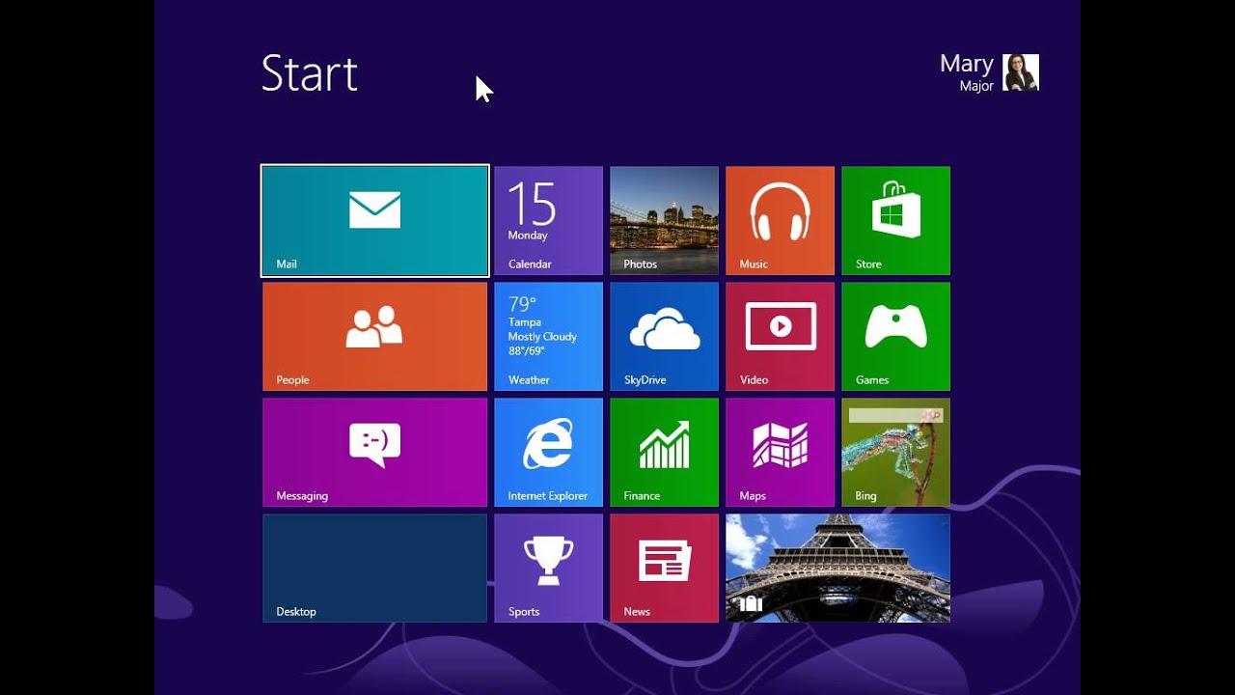Image resolution: width=1235 pixels, height=695 pixels.
Task: Open the Games controller tile
Action: tap(895, 336)
